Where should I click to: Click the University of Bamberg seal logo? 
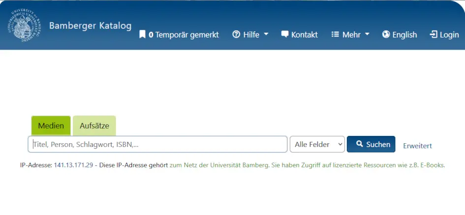24,26
